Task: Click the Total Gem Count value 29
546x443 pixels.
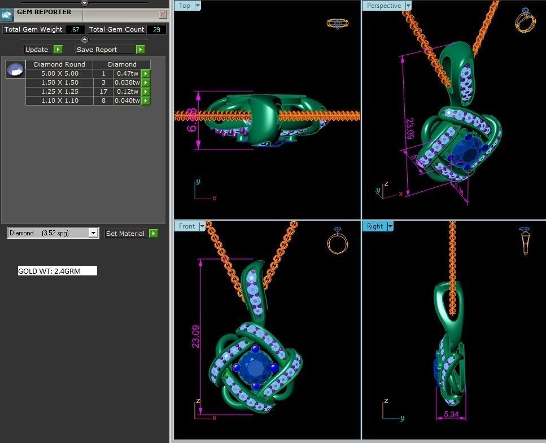Action: click(x=156, y=29)
